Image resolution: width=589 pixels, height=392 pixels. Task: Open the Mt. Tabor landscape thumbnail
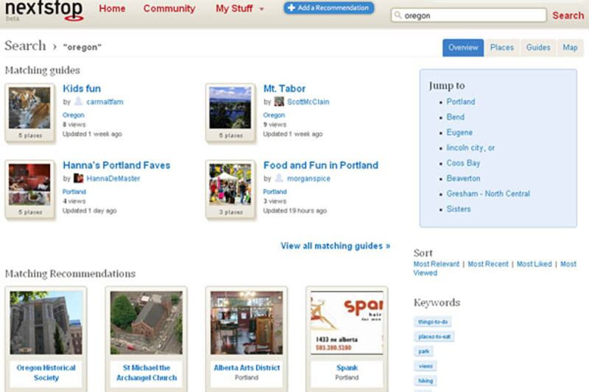coord(230,108)
